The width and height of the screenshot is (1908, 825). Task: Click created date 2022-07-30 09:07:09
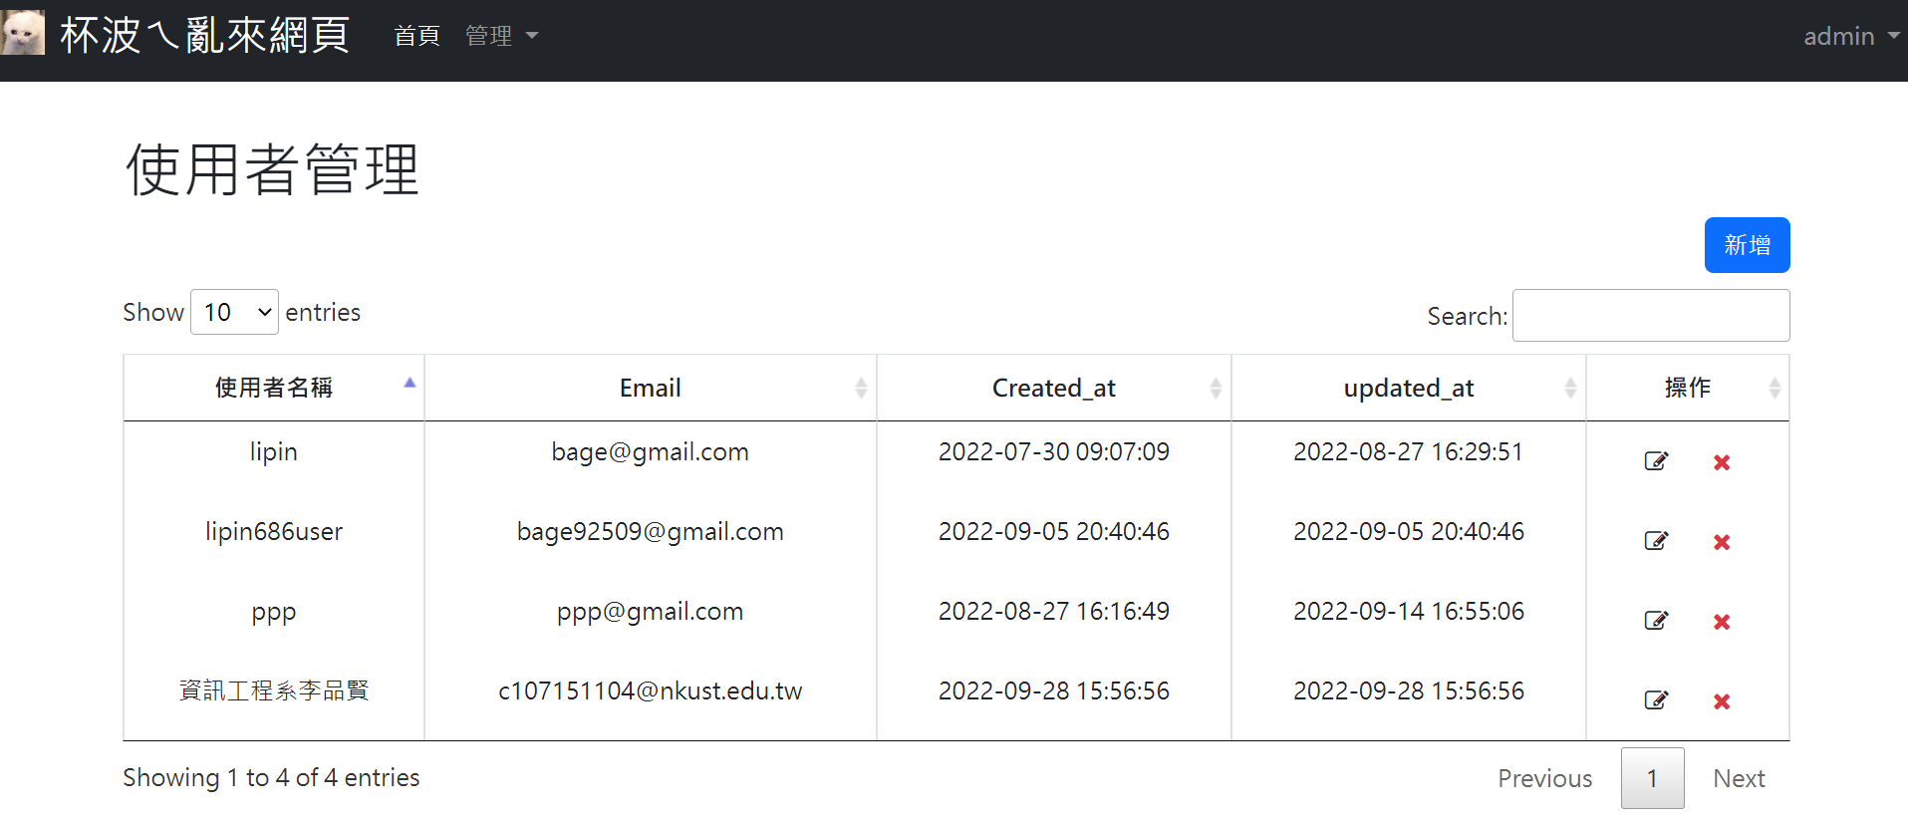[1054, 451]
